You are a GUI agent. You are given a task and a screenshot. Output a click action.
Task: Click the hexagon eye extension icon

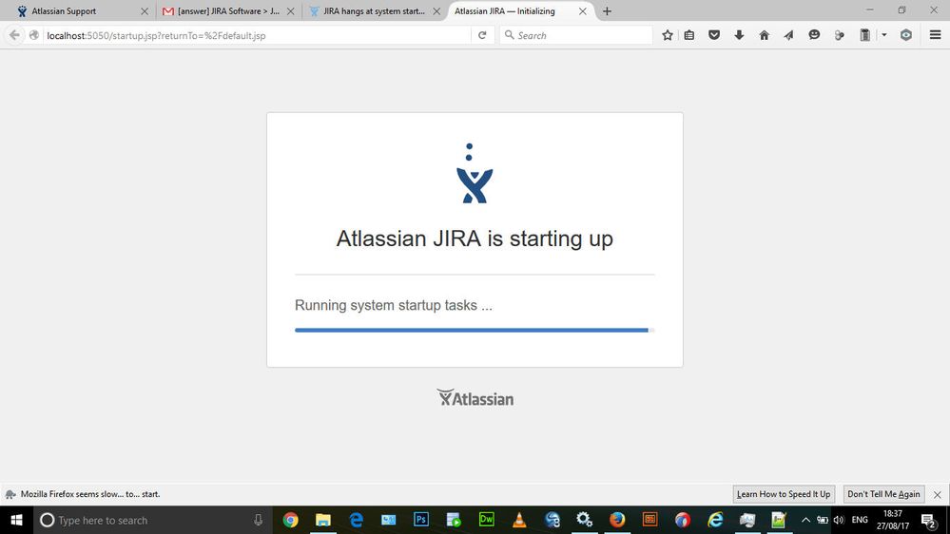click(x=905, y=35)
